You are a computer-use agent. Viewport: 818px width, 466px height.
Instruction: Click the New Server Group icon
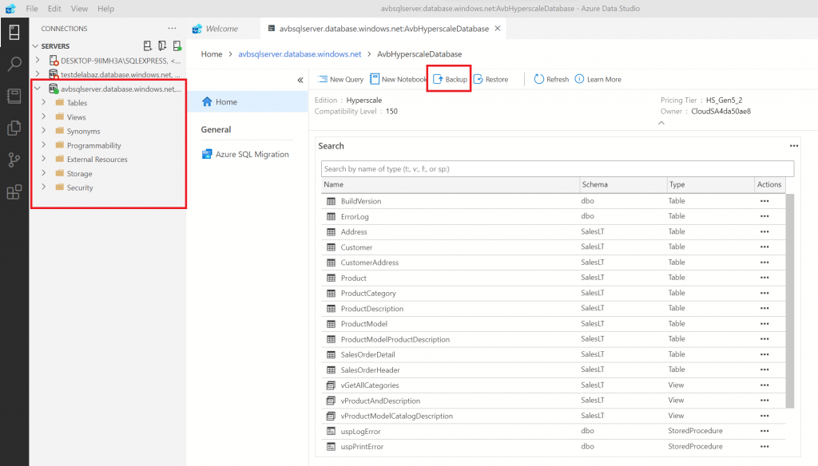point(162,45)
